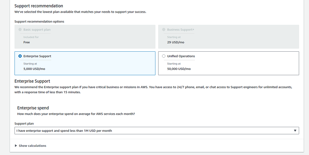Select the Enterprise Support radio button
The width and height of the screenshot is (309, 155).
(20, 56)
